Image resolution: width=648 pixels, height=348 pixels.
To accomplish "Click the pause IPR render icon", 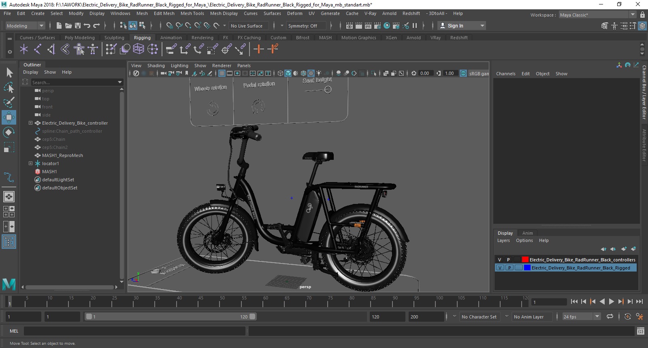I will pyautogui.click(x=415, y=25).
